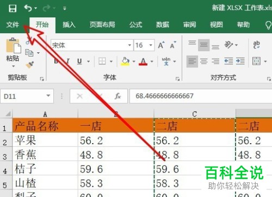
Task: Open the 剪贴板 dialog launcher
Action: tap(42, 79)
